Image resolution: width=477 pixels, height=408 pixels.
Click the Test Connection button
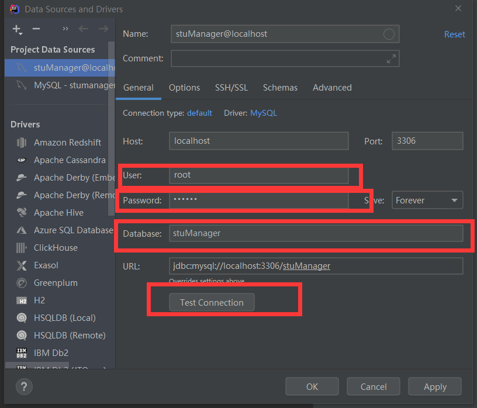tap(212, 302)
